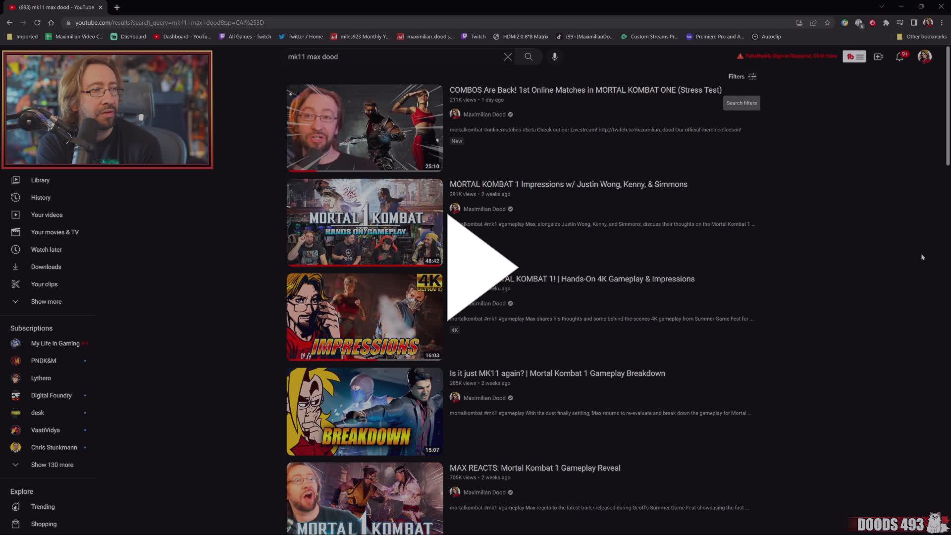This screenshot has height=535, width=951.
Task: Click the Create video upload icon
Action: [x=879, y=56]
